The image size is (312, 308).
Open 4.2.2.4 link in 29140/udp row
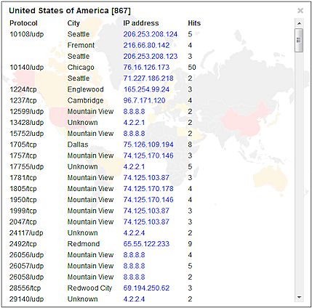pos(134,299)
